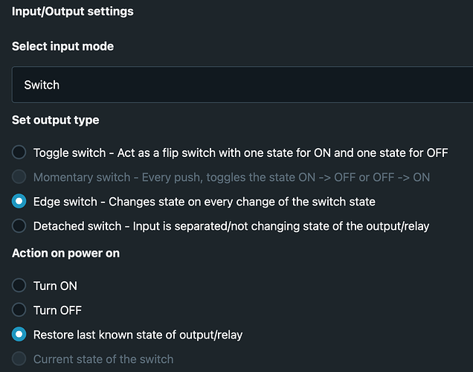Click the 'Toggle switch - Act as a flip switch' label
The image size is (473, 372).
coord(240,153)
